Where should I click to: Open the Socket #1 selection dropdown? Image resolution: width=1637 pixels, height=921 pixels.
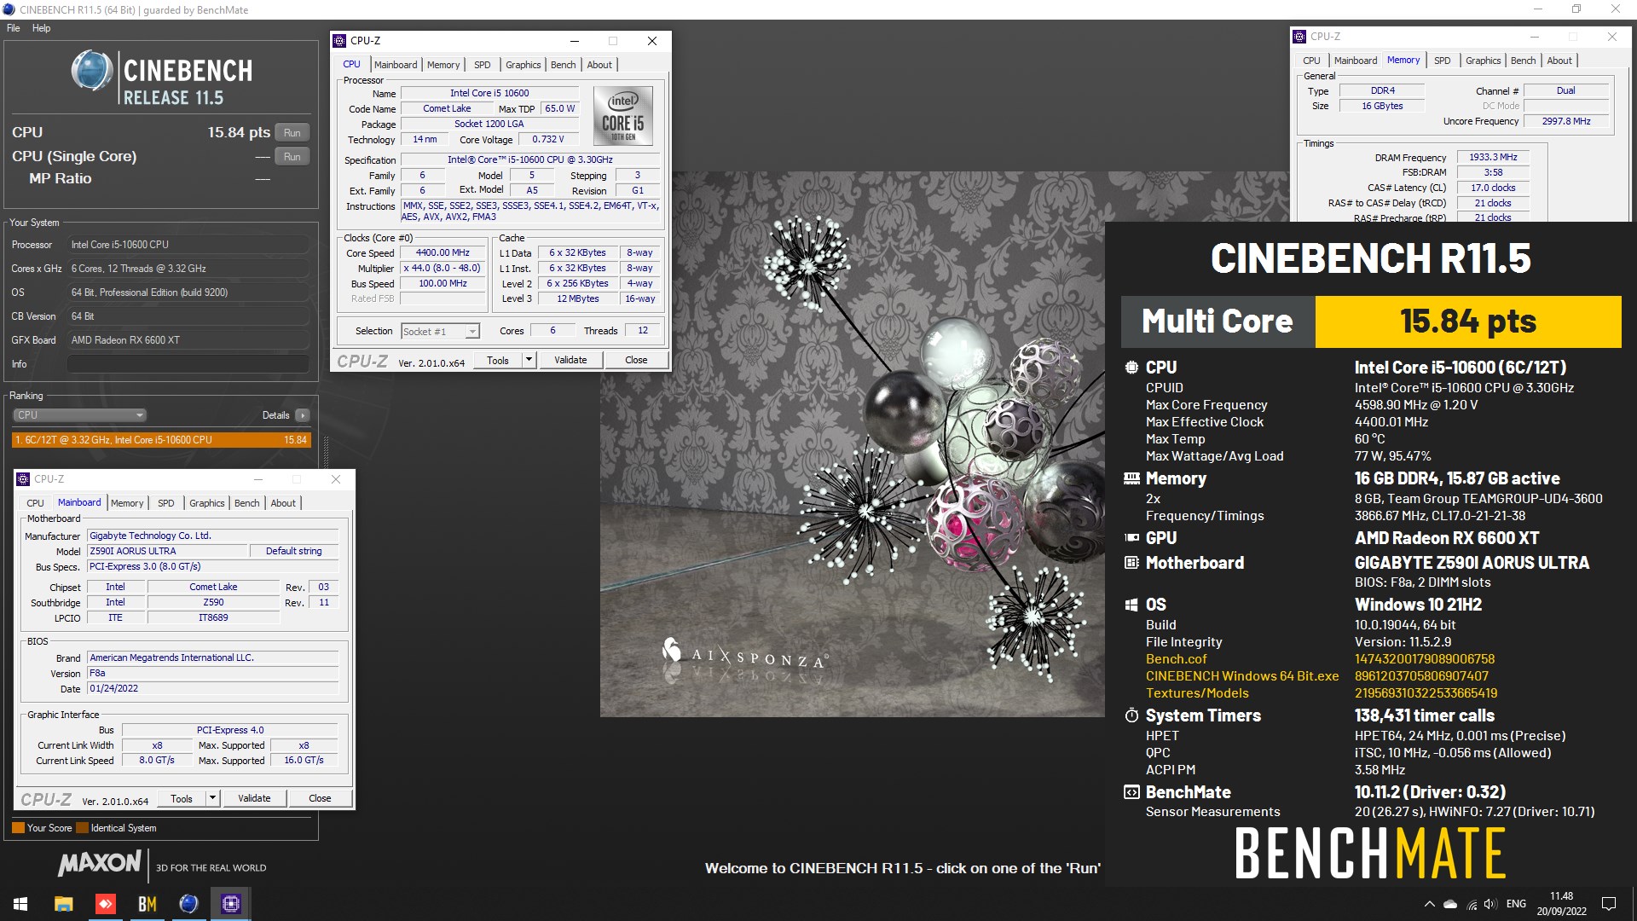coord(441,332)
